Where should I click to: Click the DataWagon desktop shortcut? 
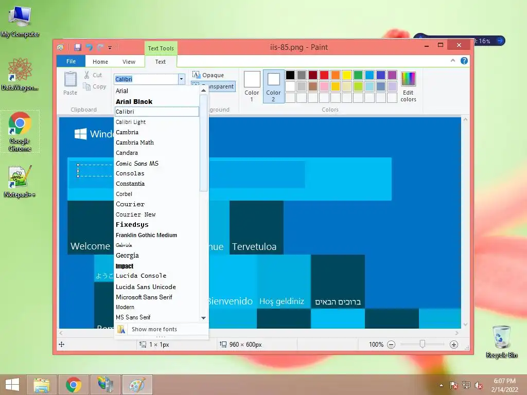pyautogui.click(x=20, y=74)
